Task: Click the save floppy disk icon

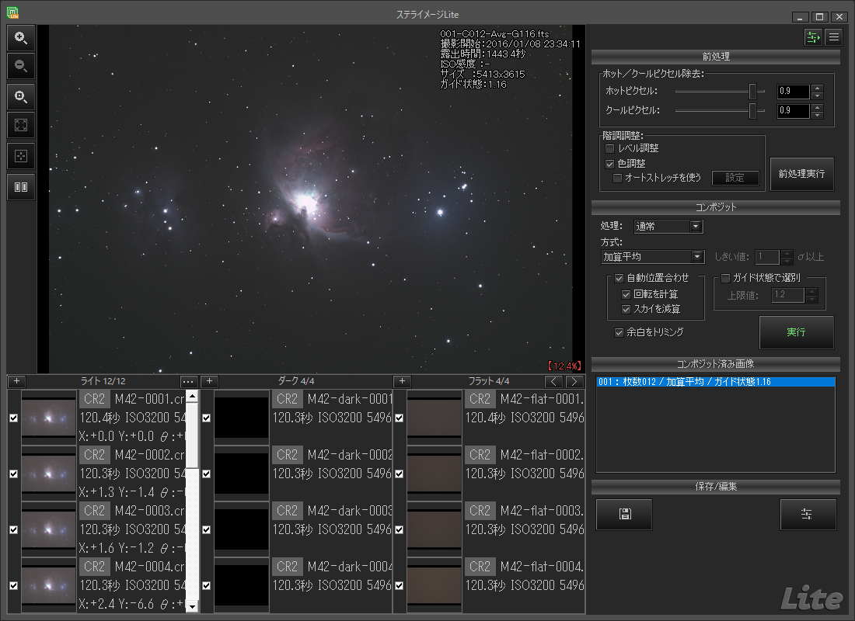Action: click(624, 515)
